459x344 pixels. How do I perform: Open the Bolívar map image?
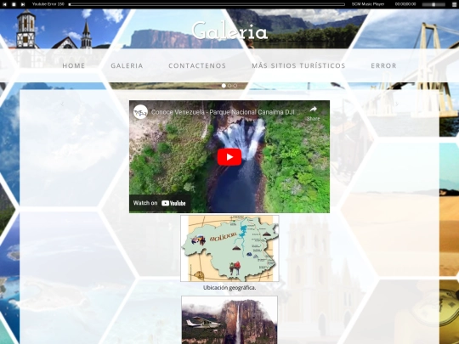click(x=229, y=248)
